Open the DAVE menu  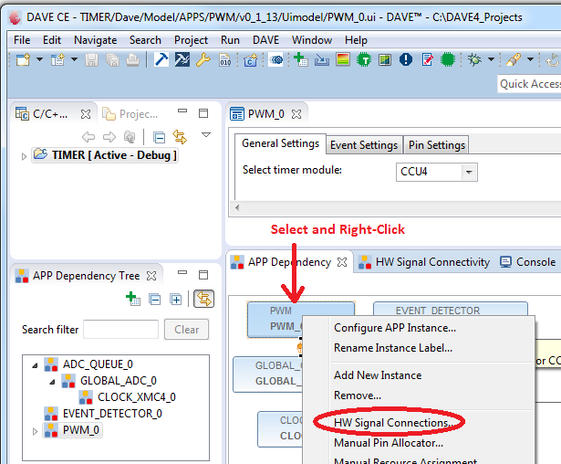point(265,40)
